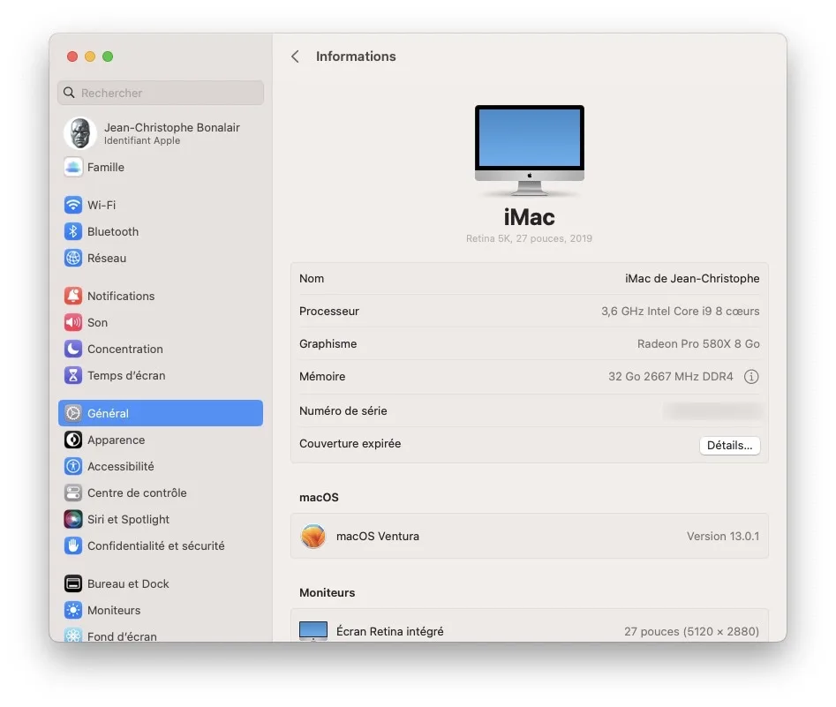Open the Siri et Spotlight label
This screenshot has height=707, width=836.
(129, 519)
